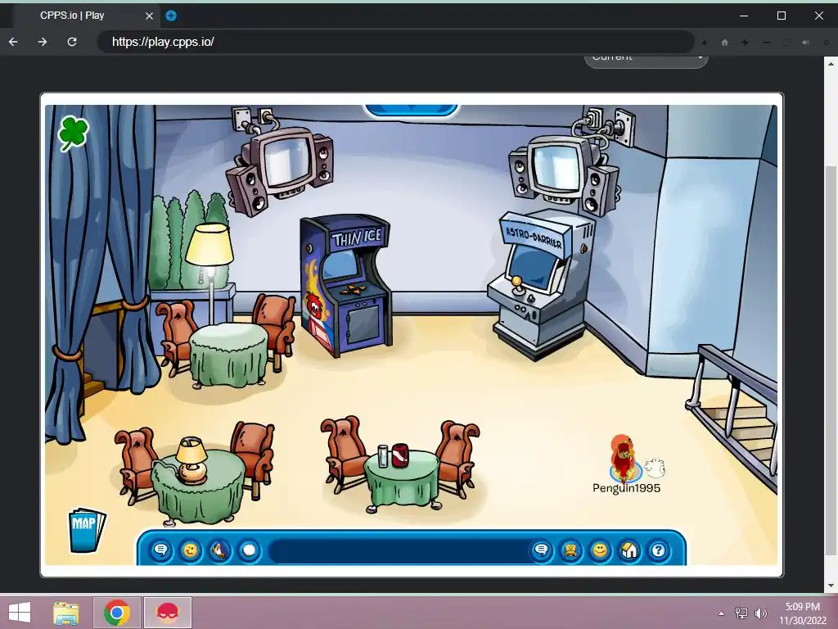Viewport: 838px width, 629px height.
Task: Open the 5:09 PM clock calendar
Action: [802, 613]
